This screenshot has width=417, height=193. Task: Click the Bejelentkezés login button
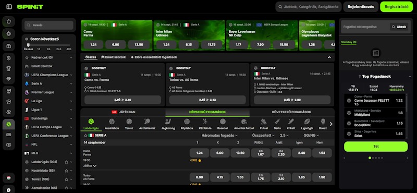pyautogui.click(x=361, y=7)
